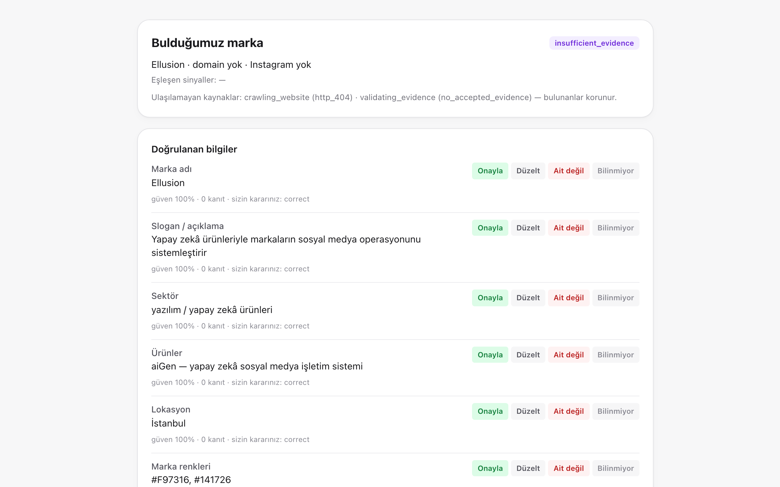
Task: Mark Marka adı as Ait değil
Action: [x=569, y=171]
